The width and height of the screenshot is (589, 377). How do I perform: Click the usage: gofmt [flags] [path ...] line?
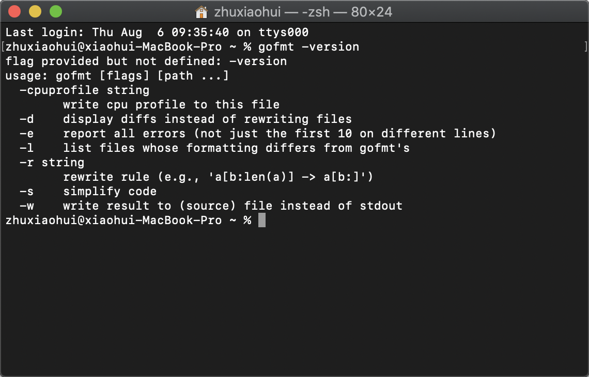(119, 75)
